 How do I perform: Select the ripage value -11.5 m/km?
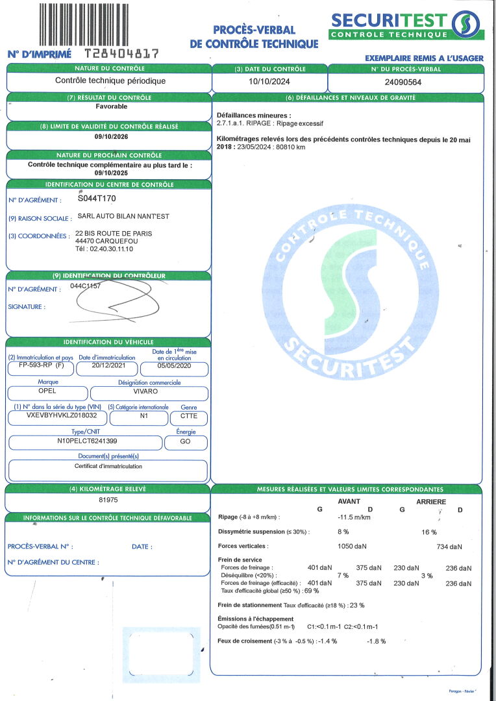click(353, 517)
